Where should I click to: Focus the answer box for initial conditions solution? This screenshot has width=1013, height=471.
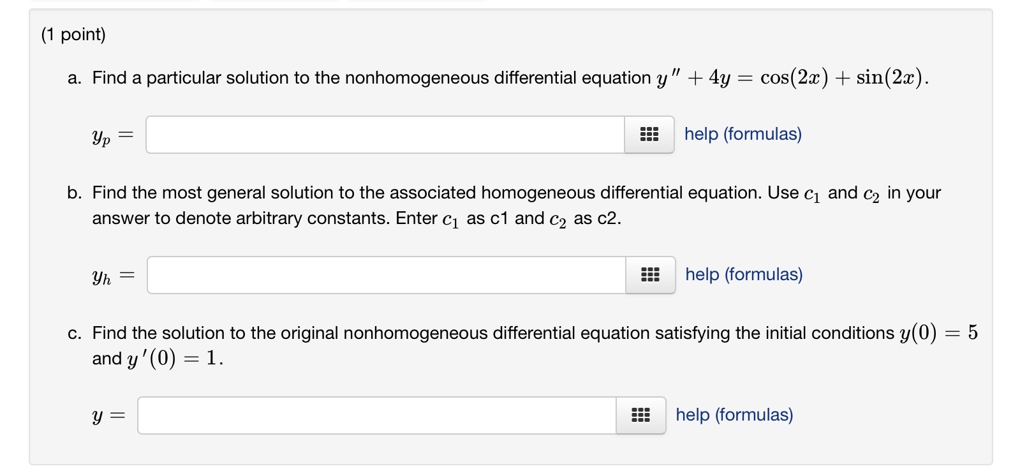[x=376, y=415]
